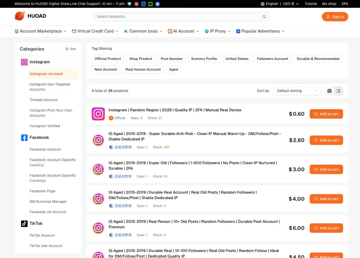Toggle the Official Product tag filter
Image resolution: width=360 pixels, height=258 pixels.
click(x=108, y=59)
